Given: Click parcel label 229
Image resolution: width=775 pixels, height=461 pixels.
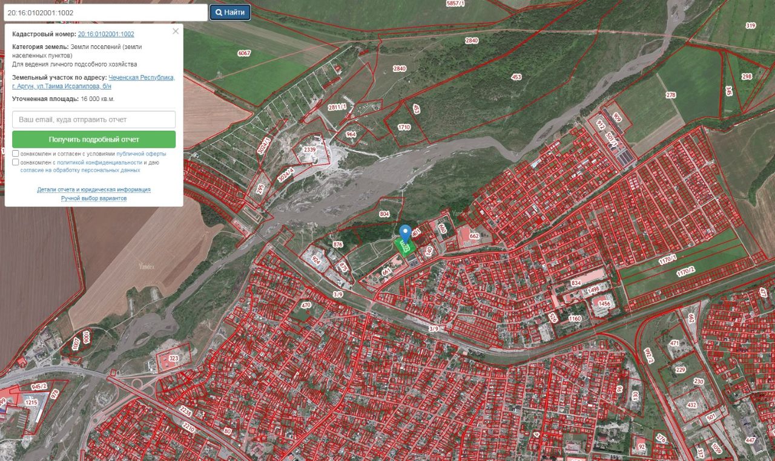Looking at the screenshot, I should click(681, 370).
